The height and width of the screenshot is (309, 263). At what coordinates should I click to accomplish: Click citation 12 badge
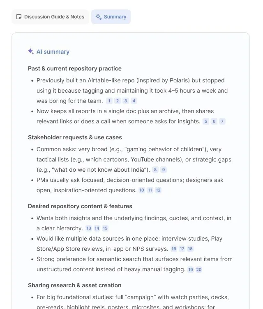coord(158,190)
